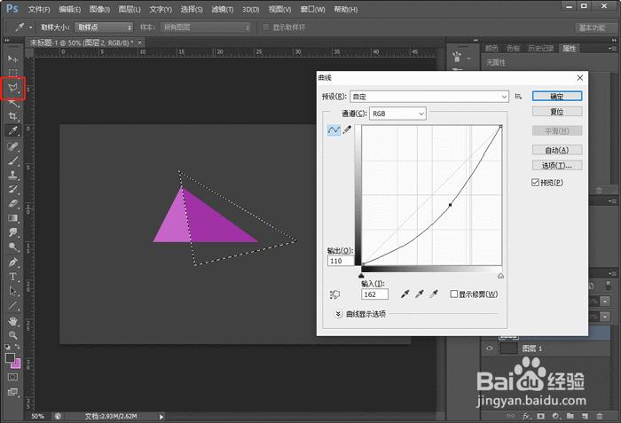The image size is (621, 423).
Task: Select the Rectangular Marquee tool
Action: tap(12, 73)
